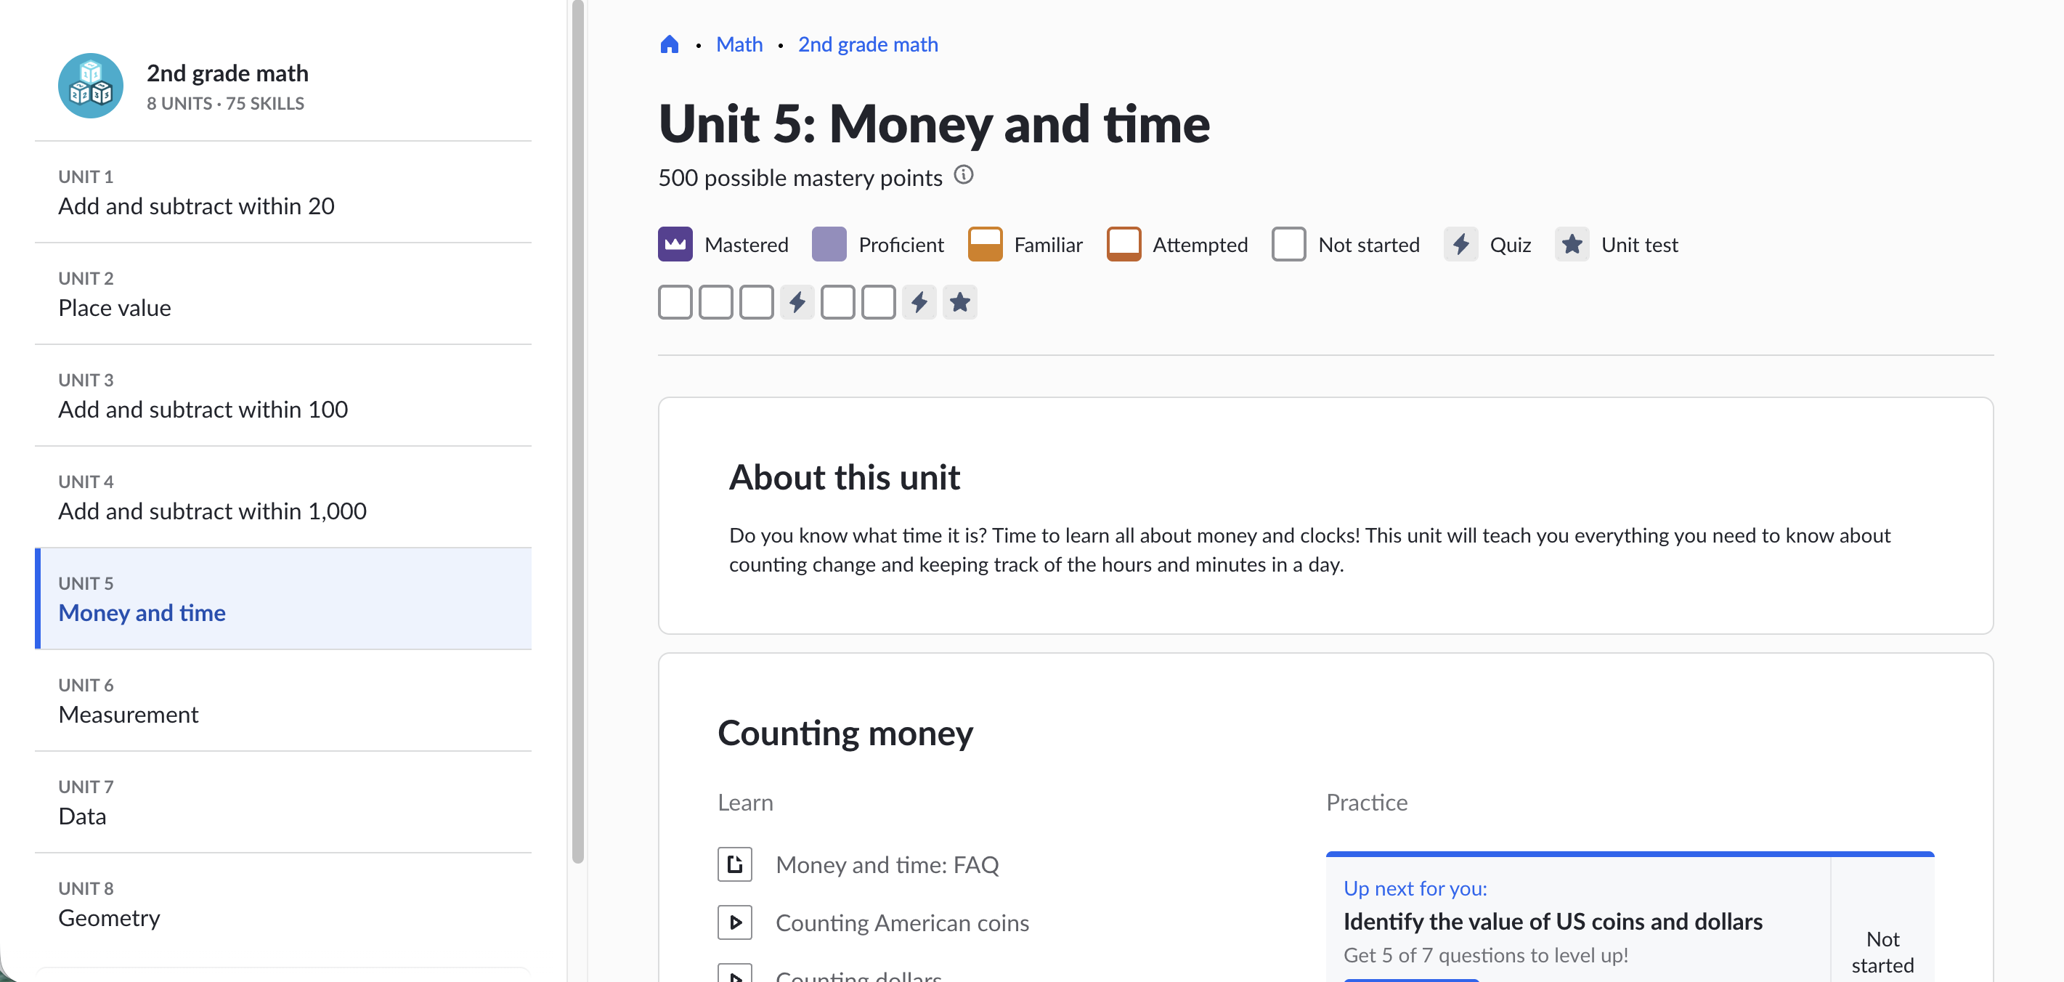Click the first Quiz lightning icon

[x=797, y=302]
